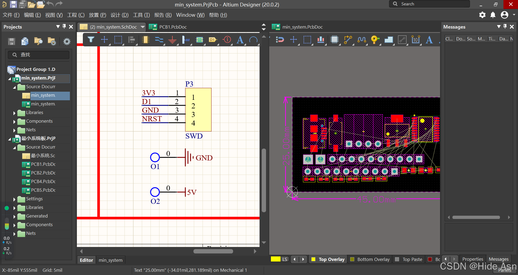
Task: Pin the Projects panel
Action: [x=64, y=26]
